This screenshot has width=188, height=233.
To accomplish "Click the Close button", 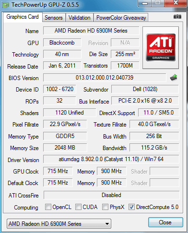I will (x=165, y=222).
